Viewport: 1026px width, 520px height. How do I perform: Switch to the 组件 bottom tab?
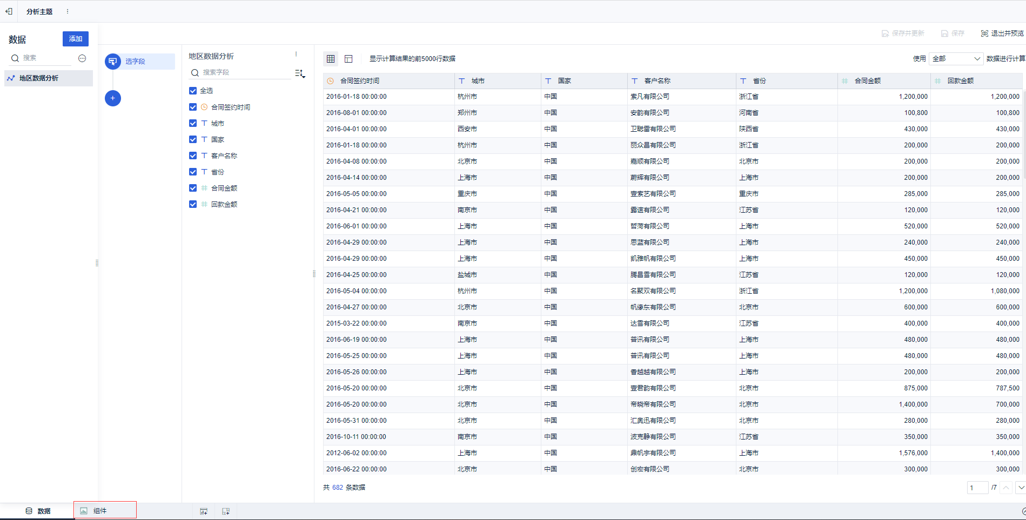coord(105,510)
